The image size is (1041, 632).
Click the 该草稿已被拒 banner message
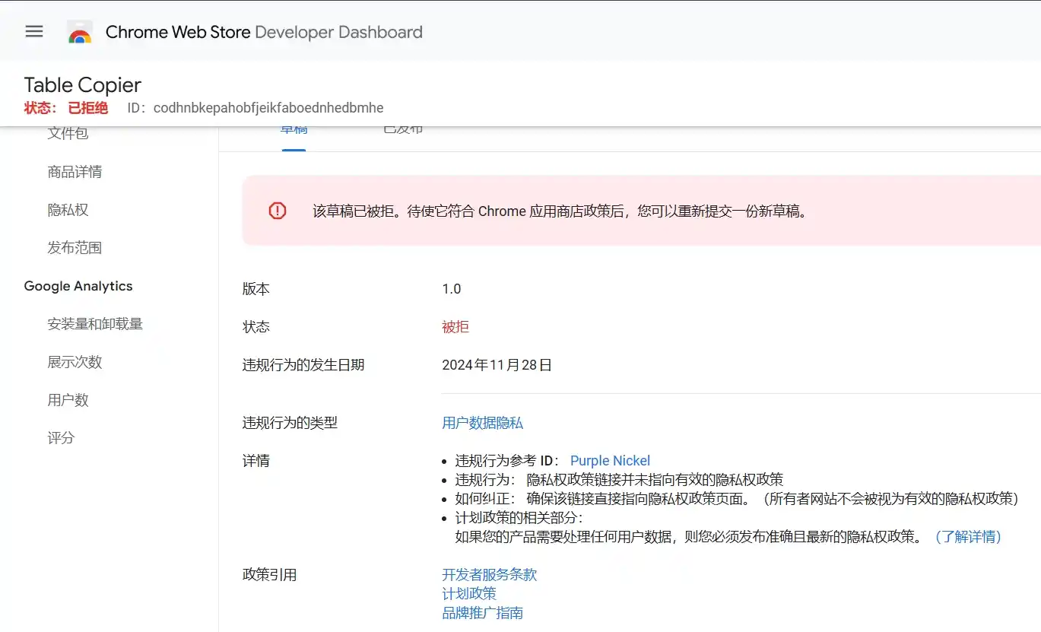(x=560, y=211)
